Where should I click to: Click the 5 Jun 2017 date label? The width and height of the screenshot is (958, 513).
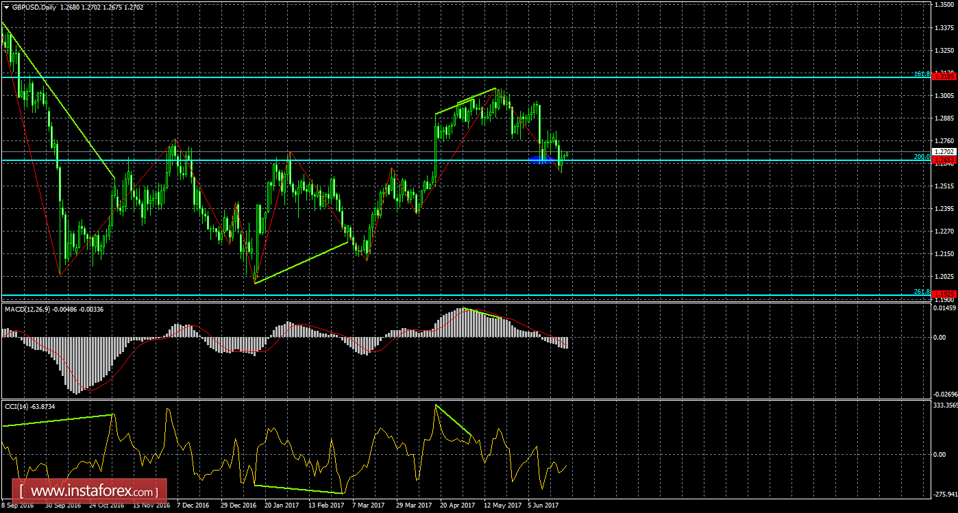(544, 505)
